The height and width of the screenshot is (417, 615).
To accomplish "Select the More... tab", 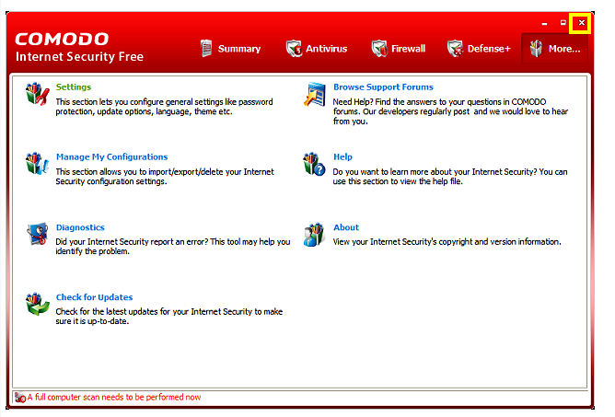I will coord(554,49).
